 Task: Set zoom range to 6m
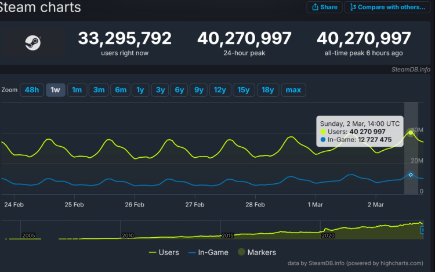coord(121,90)
